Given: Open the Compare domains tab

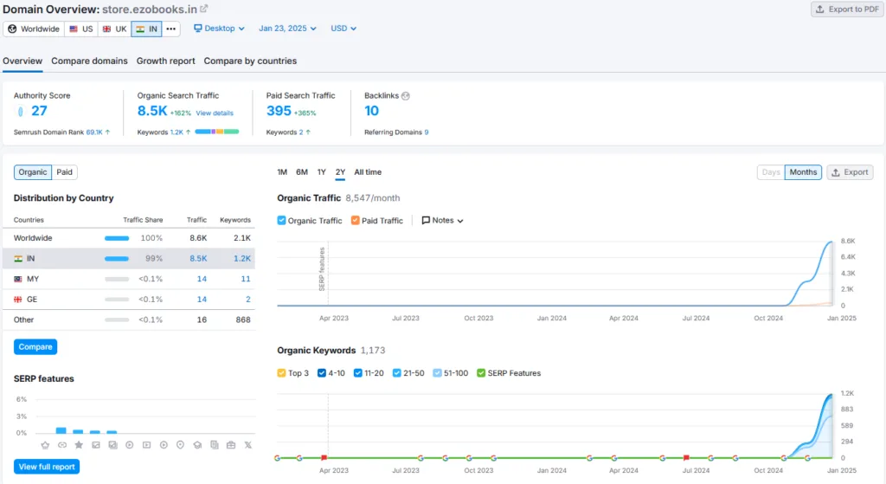Looking at the screenshot, I should tap(89, 61).
